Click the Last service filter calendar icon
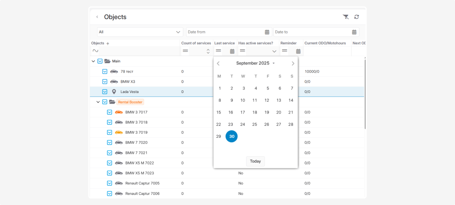 (232, 51)
